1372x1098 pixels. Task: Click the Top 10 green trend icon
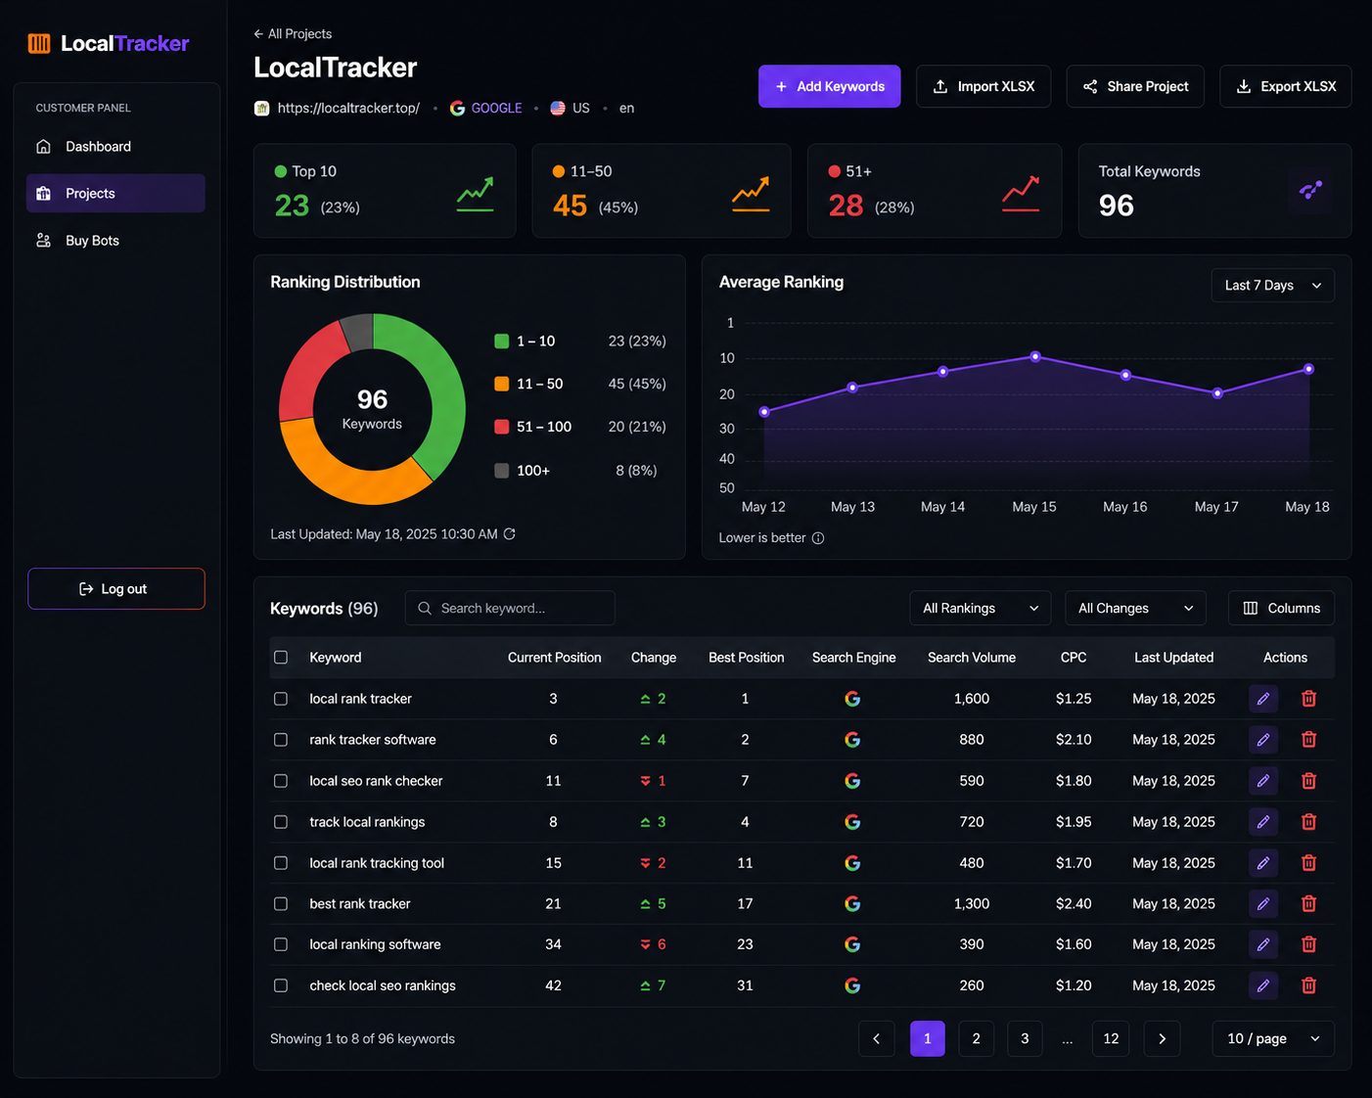tap(476, 195)
